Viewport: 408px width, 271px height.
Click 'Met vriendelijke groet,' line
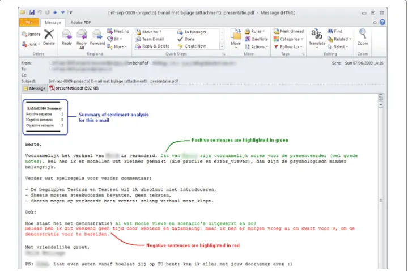pyautogui.click(x=57, y=247)
